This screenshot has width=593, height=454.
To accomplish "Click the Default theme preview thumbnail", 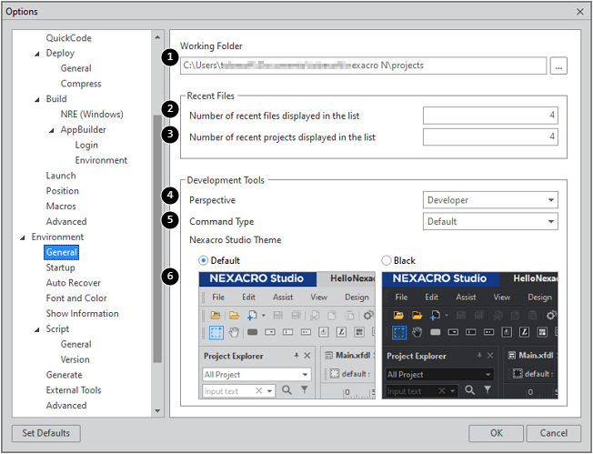I will [x=286, y=335].
